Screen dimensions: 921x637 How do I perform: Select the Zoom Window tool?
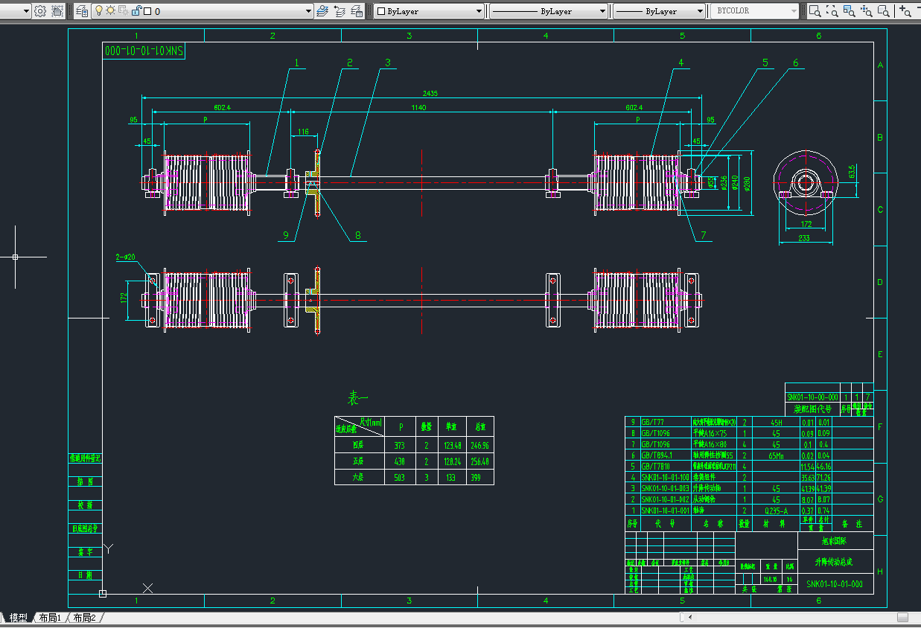click(815, 11)
